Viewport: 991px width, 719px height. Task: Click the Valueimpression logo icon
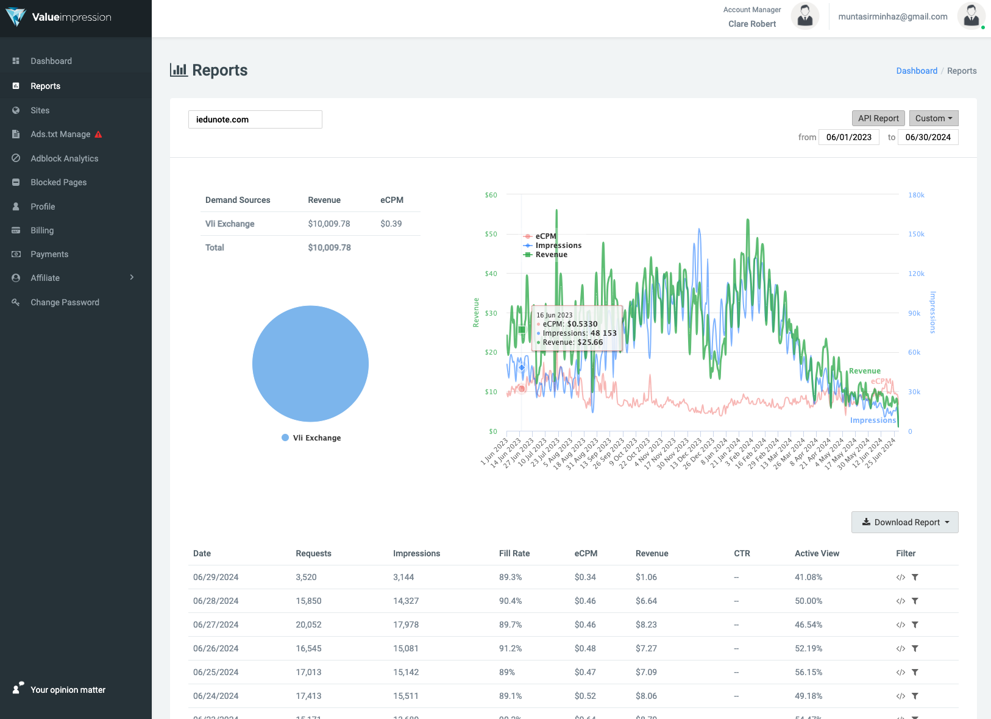[15, 17]
